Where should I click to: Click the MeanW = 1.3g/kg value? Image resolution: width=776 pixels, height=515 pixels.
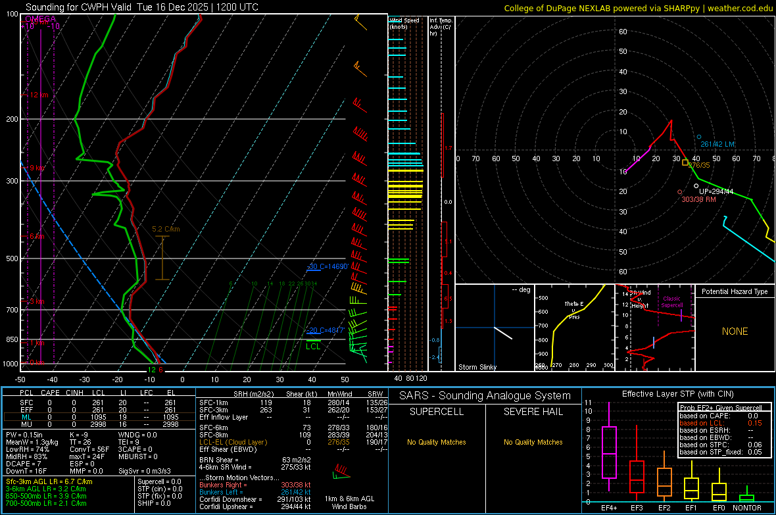pyautogui.click(x=32, y=442)
